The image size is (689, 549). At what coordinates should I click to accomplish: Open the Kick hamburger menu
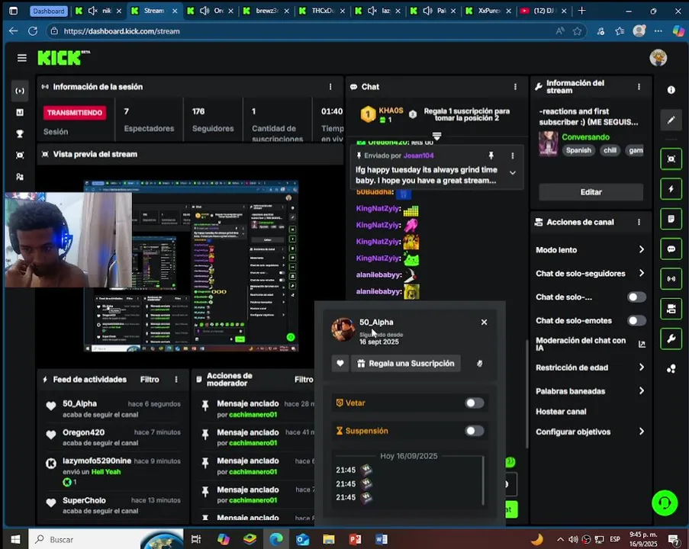click(21, 58)
